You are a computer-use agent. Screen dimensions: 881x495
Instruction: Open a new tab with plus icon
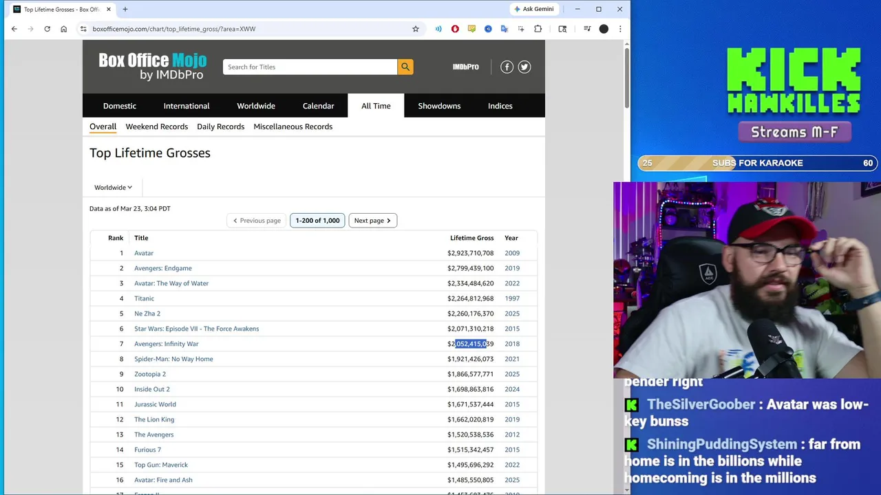click(x=125, y=9)
